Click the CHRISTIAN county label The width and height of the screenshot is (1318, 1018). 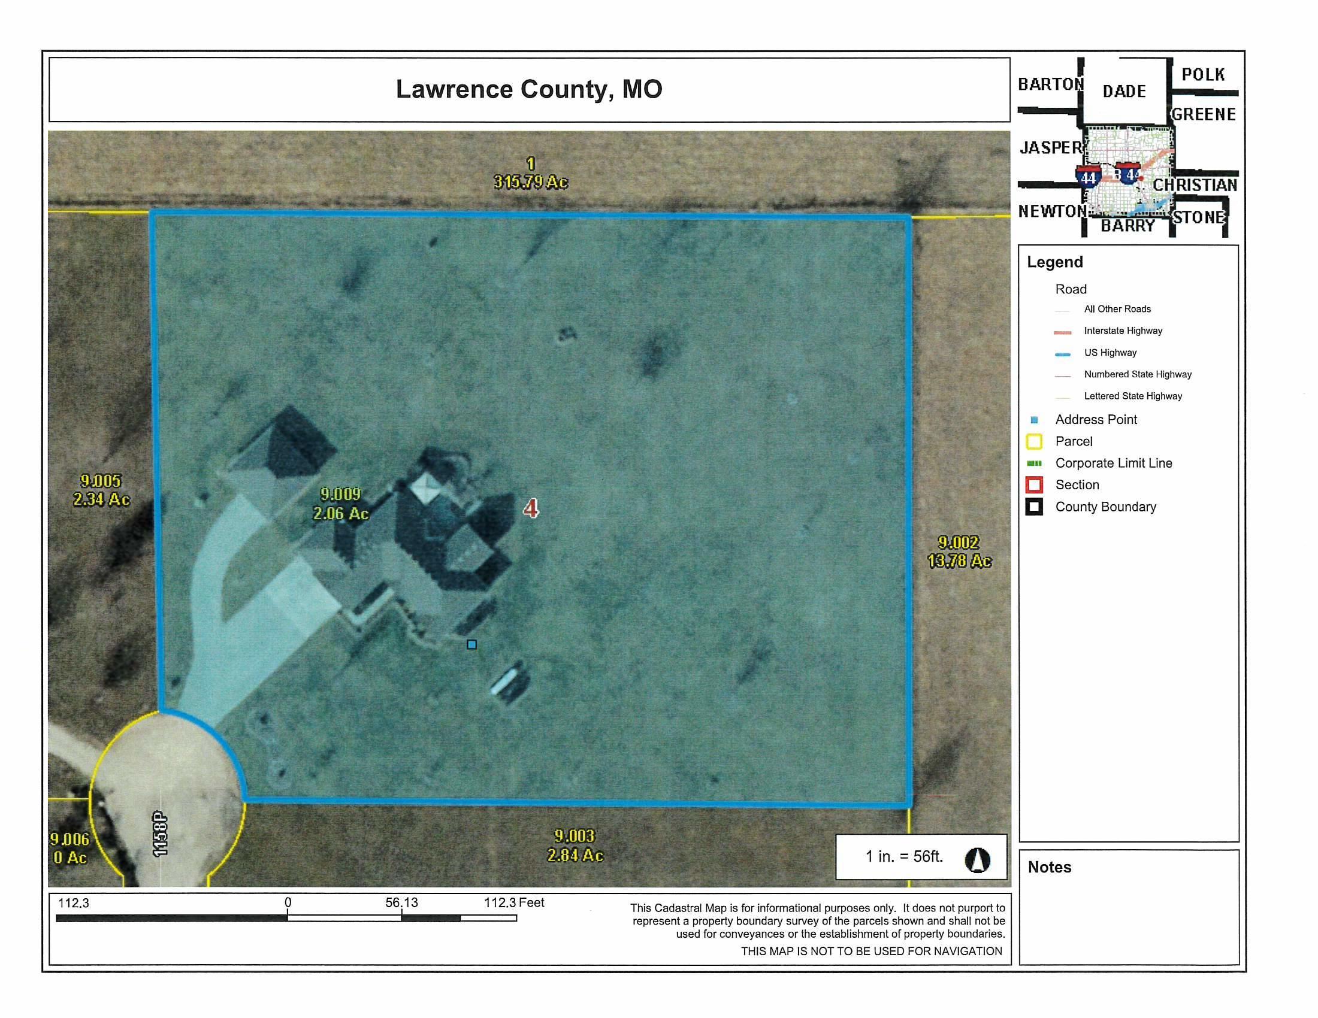click(x=1195, y=184)
